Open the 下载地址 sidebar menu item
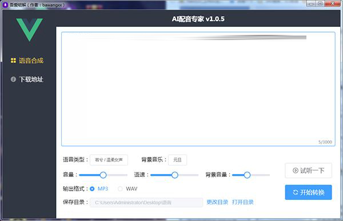343x221 pixels. click(27, 79)
